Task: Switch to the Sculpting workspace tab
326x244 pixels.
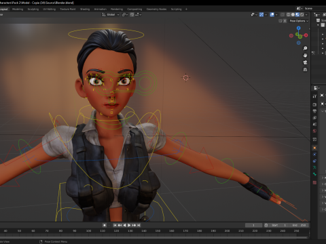Action: [33, 9]
